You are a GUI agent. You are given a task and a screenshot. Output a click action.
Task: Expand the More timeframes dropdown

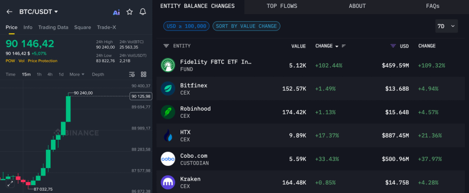(76, 74)
